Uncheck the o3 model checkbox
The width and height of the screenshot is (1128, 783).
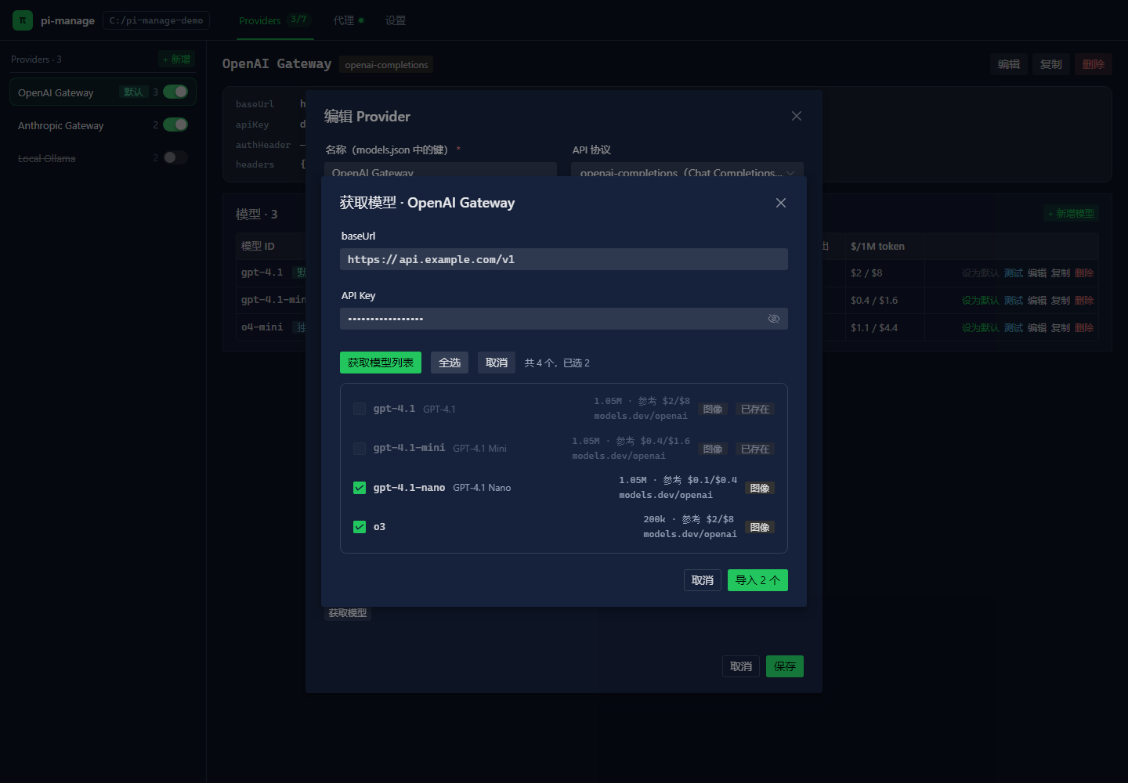(360, 527)
